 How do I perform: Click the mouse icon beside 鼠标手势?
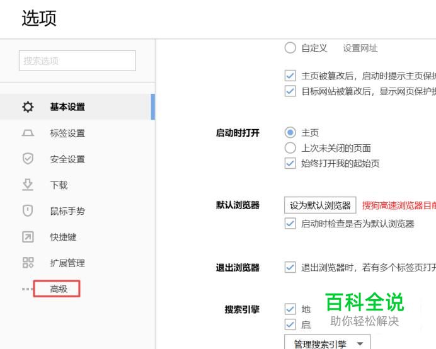pyautogui.click(x=28, y=211)
